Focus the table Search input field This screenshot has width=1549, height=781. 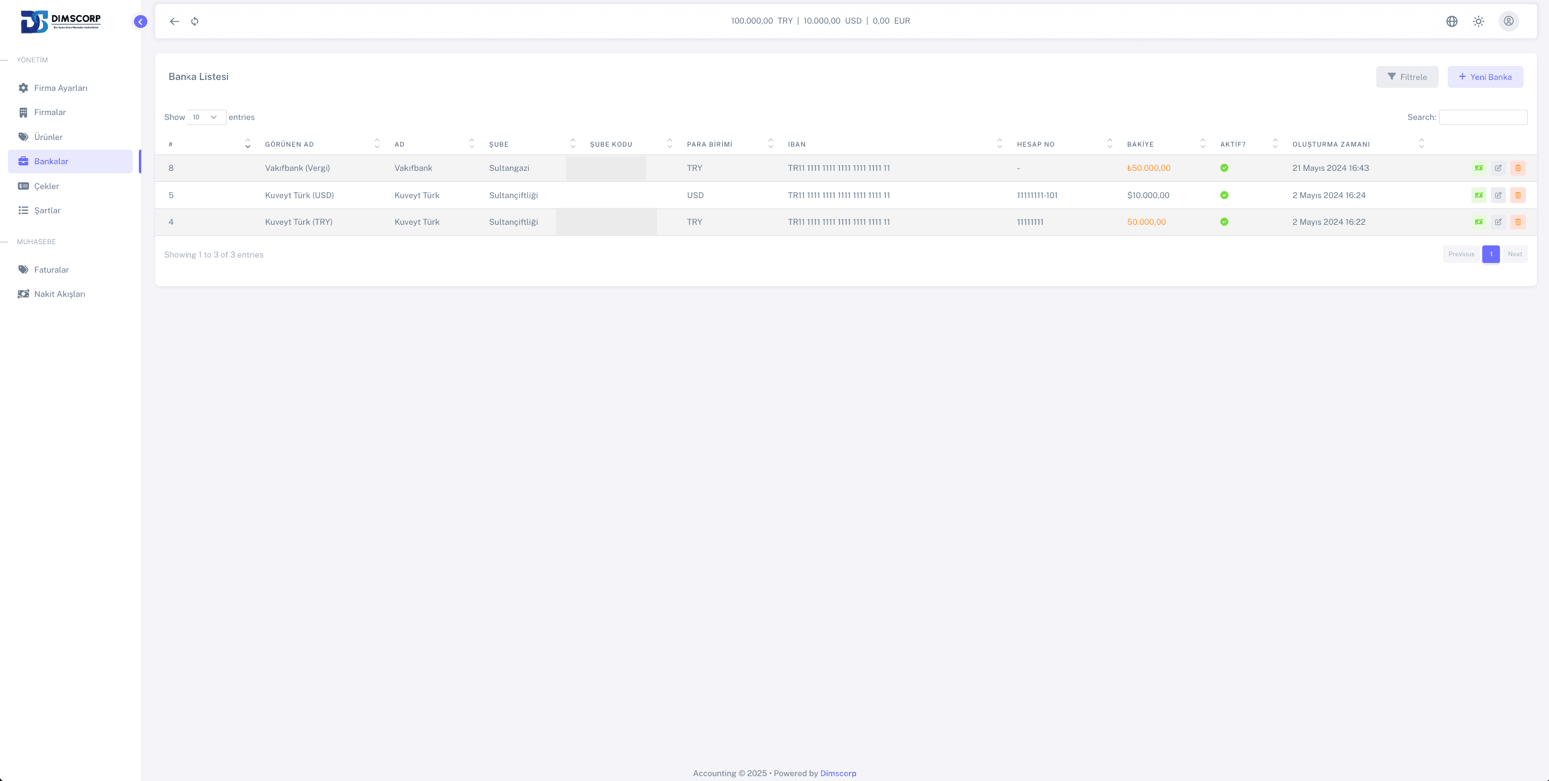[x=1483, y=117]
